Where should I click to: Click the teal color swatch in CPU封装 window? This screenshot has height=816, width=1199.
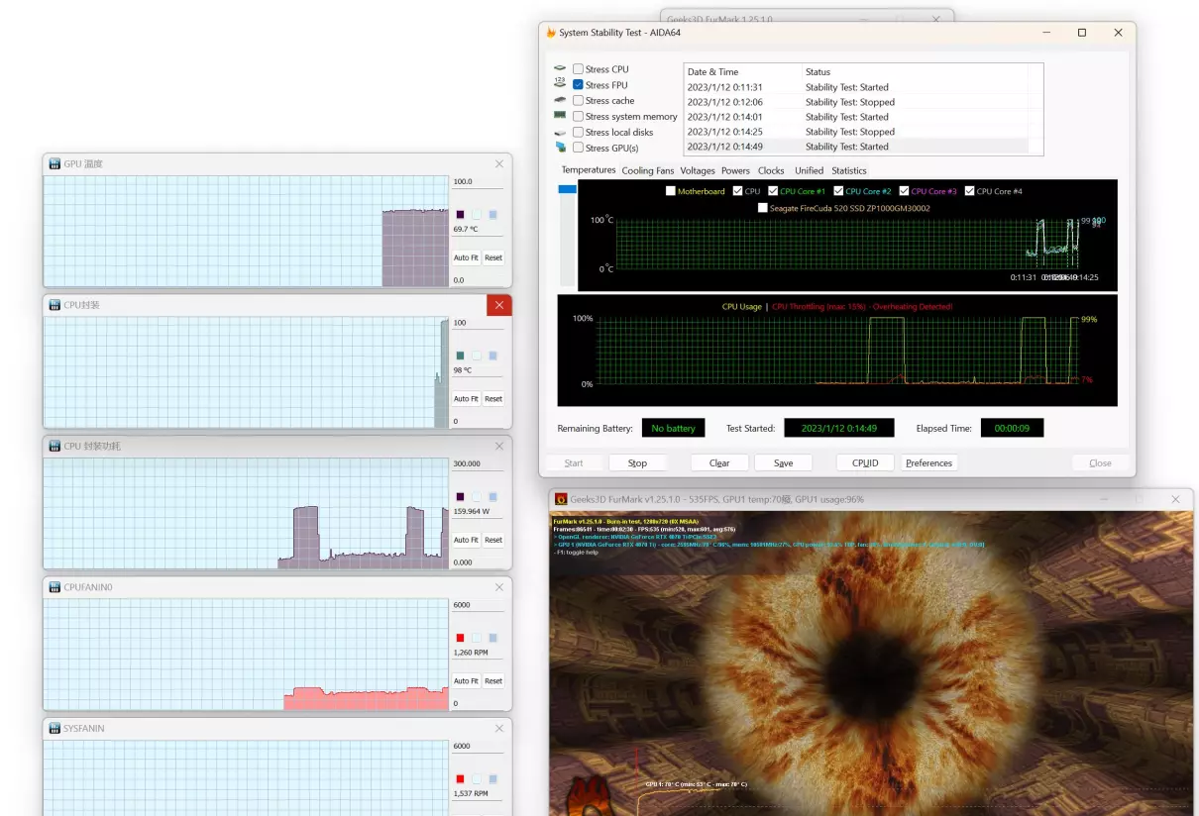point(460,356)
